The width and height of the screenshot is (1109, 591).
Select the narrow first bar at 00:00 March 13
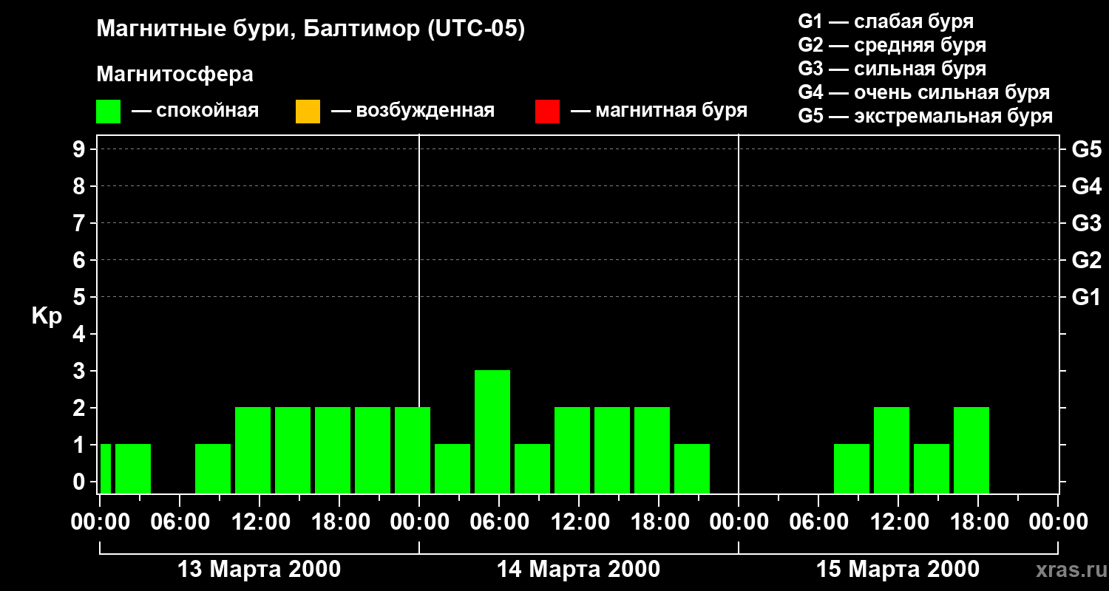[105, 468]
